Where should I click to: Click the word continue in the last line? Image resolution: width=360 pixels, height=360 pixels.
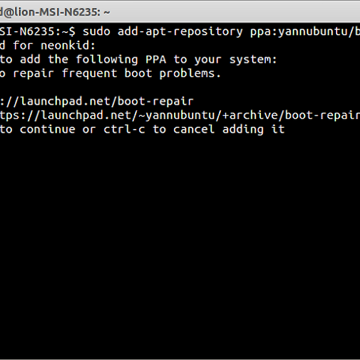(47, 129)
